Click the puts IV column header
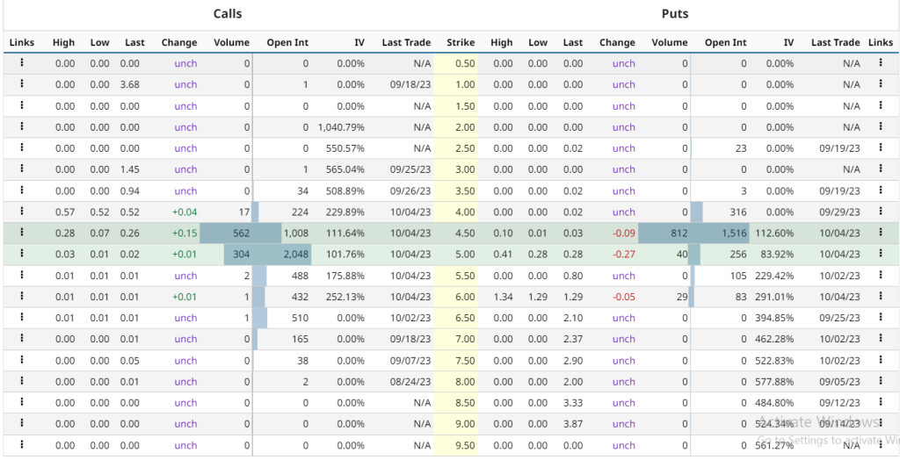Viewport: 900px width, 460px height. [x=787, y=42]
